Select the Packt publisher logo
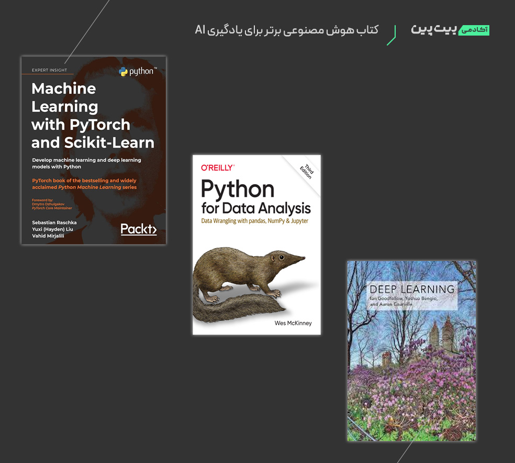The height and width of the screenshot is (463, 515). coord(139,229)
